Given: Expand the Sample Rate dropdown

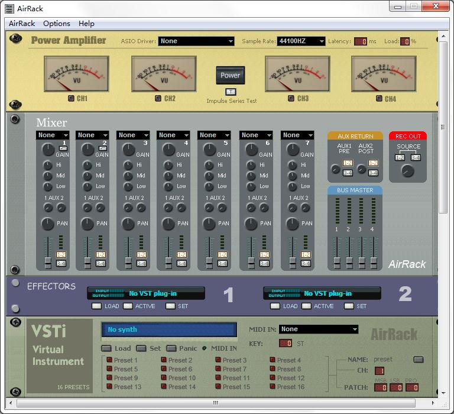Looking at the screenshot, I should [301, 41].
